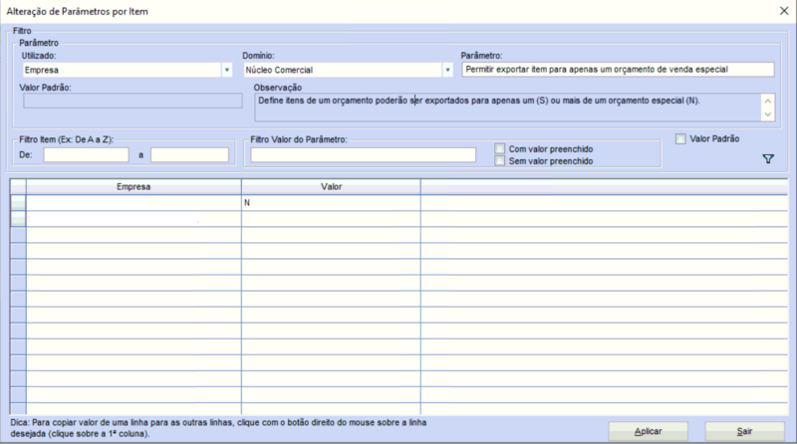The image size is (797, 444).
Task: Select the 'N' value cell
Action: 331,203
